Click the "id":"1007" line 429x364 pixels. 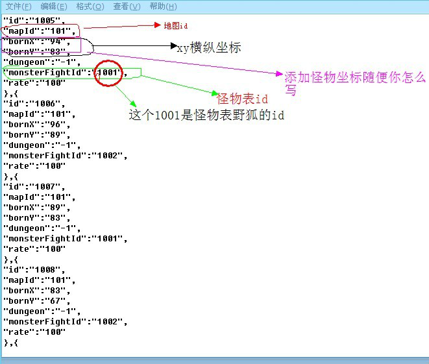(34, 187)
